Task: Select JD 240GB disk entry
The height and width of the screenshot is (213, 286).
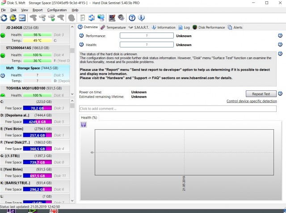Action: [x=35, y=34]
